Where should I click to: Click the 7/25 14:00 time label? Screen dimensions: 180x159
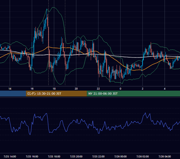10,156
